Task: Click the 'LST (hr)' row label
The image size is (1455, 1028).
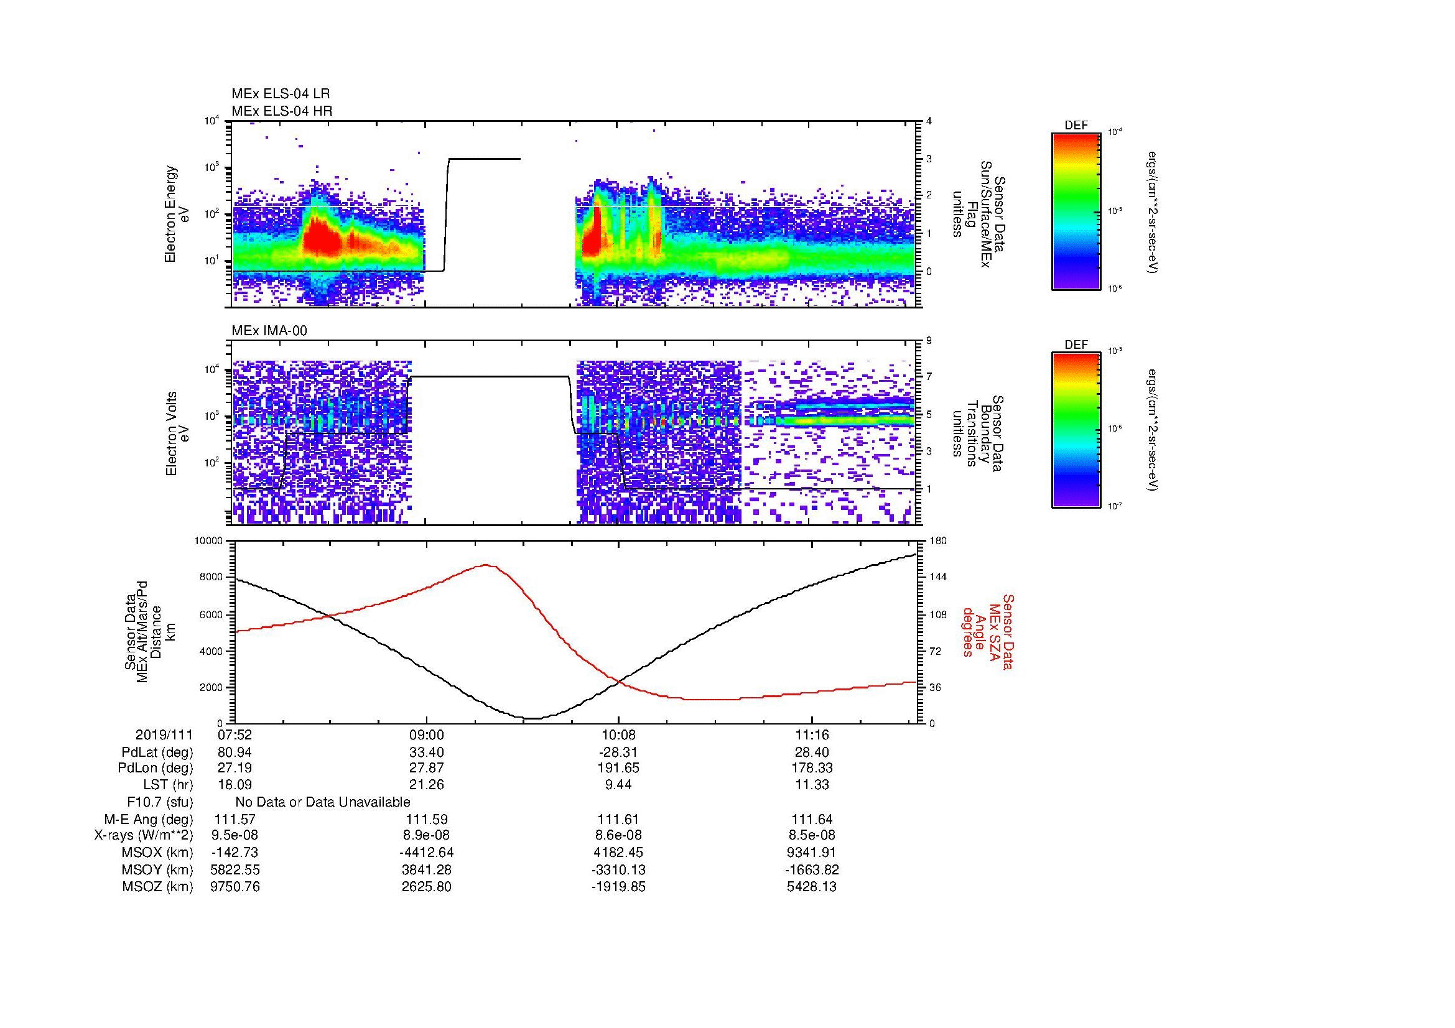Action: (167, 785)
